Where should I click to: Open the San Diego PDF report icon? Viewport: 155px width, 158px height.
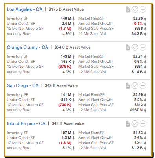coord(128,85)
